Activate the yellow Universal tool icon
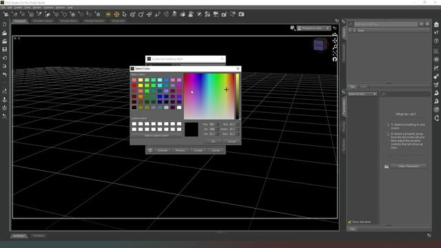This screenshot has height=248, width=441. pos(116,14)
